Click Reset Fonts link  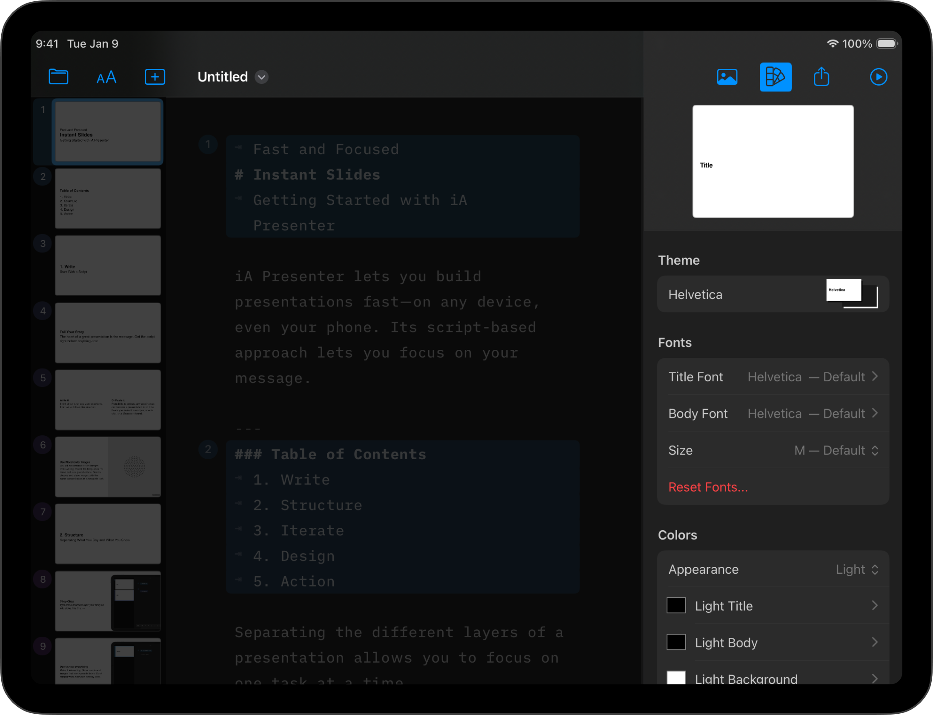[708, 487]
